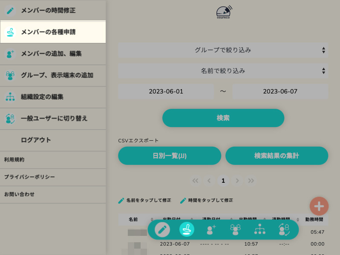Click the organization chart icon in the floating toolbar
Screen dimensions: 340x255
pyautogui.click(x=259, y=229)
